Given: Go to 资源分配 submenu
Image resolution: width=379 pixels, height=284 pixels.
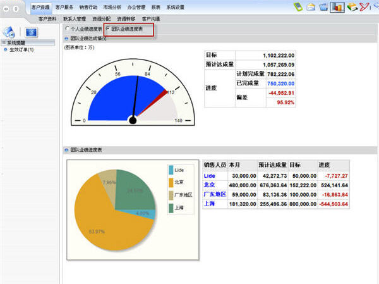Looking at the screenshot, I should coord(102,19).
